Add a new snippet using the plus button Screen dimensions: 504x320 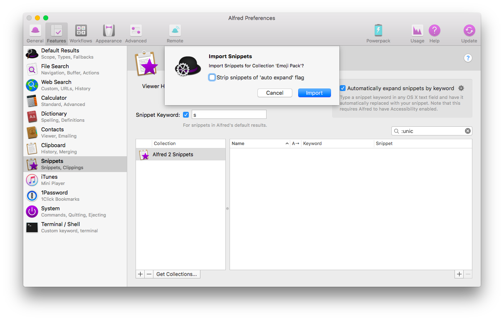coord(459,274)
